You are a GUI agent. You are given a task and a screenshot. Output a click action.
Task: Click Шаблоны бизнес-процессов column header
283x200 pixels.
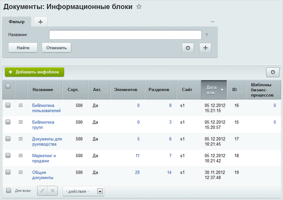(x=263, y=90)
